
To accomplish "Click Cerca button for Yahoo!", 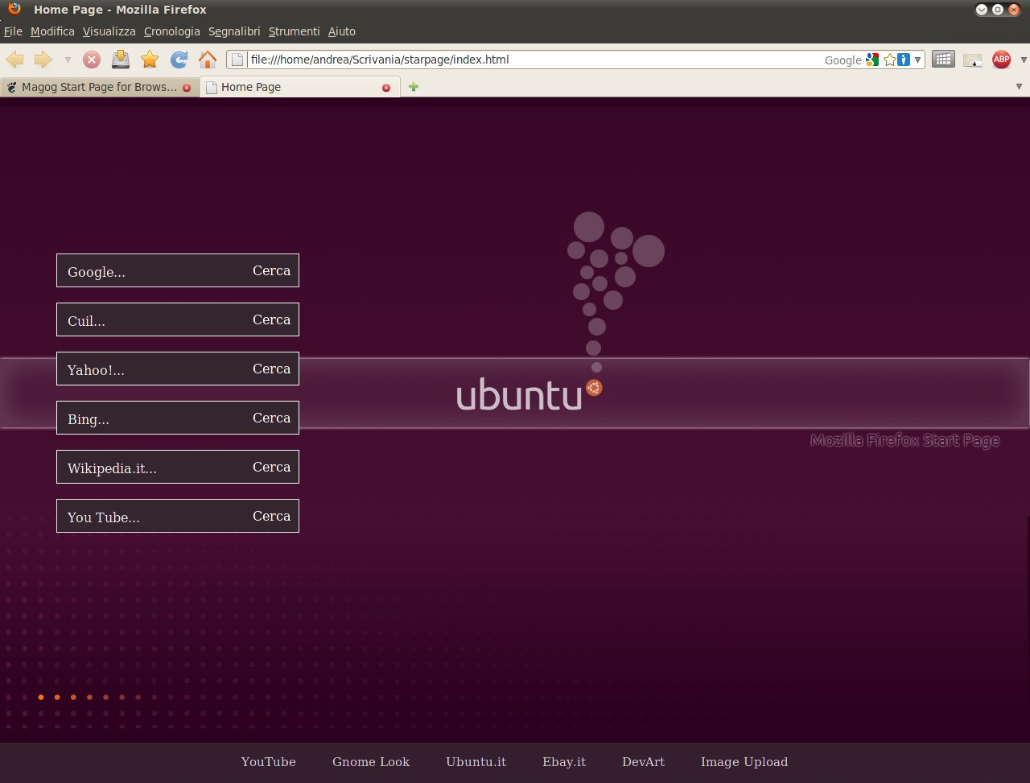I will (272, 369).
